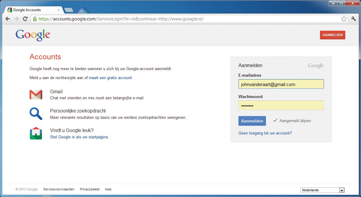Close the Google Accounts tab
The width and height of the screenshot is (361, 197).
pos(59,10)
